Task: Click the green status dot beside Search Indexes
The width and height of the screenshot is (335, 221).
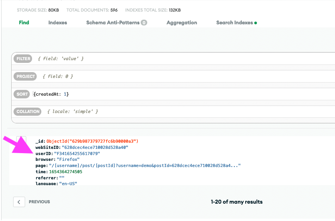Action: (x=255, y=23)
